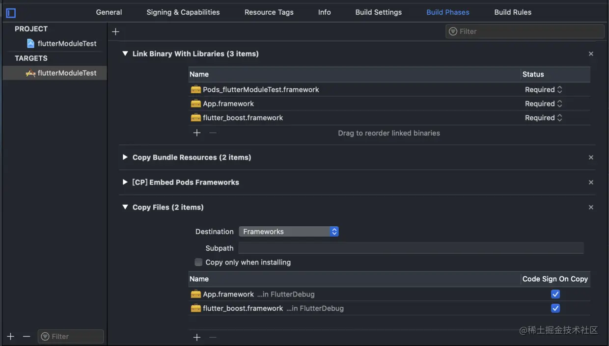Add a file to Copy Files phase
This screenshot has height=346, width=609.
pos(197,338)
